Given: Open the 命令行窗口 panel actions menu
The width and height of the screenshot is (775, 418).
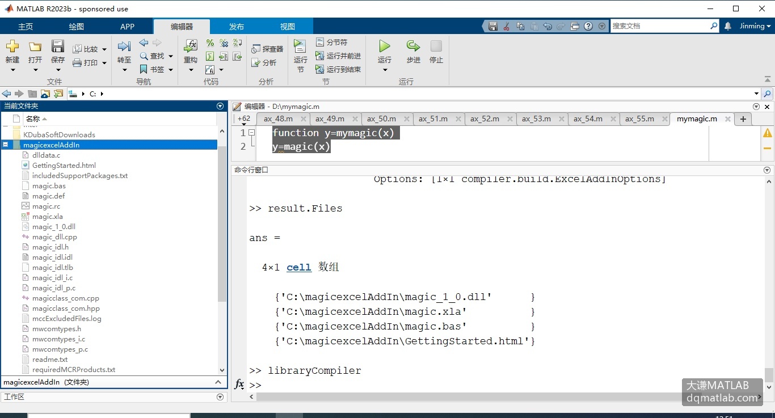Looking at the screenshot, I should (x=767, y=170).
